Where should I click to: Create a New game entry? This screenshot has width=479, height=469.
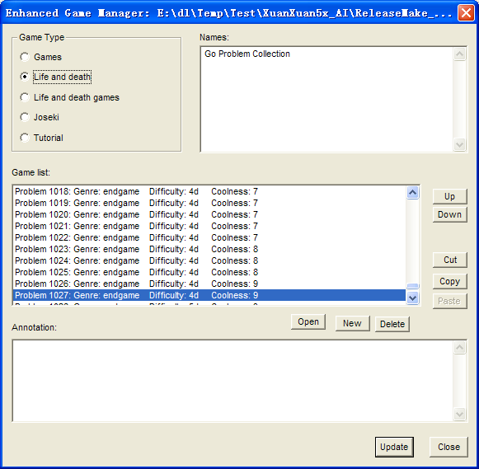pos(353,323)
